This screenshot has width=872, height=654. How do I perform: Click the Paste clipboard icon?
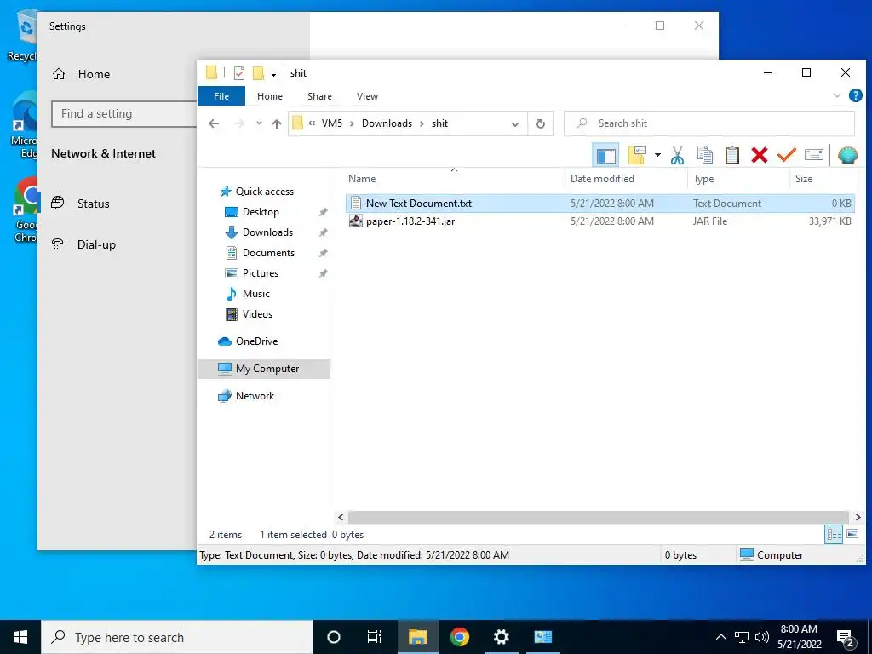(731, 155)
